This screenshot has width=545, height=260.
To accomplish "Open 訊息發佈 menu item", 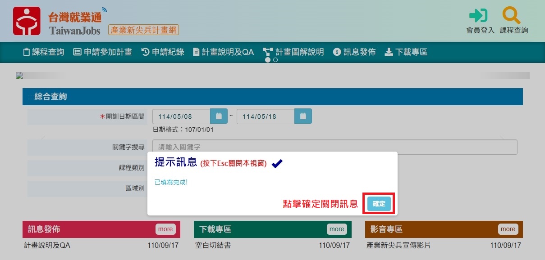I will [354, 52].
